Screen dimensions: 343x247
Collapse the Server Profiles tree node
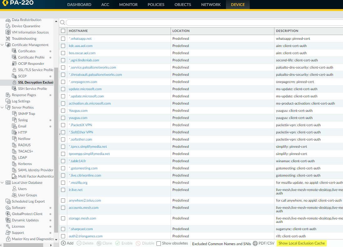[x=3, y=107]
